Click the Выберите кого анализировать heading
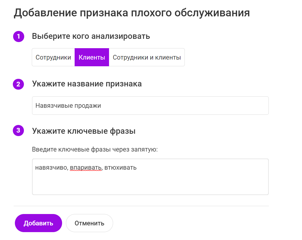 click(91, 36)
